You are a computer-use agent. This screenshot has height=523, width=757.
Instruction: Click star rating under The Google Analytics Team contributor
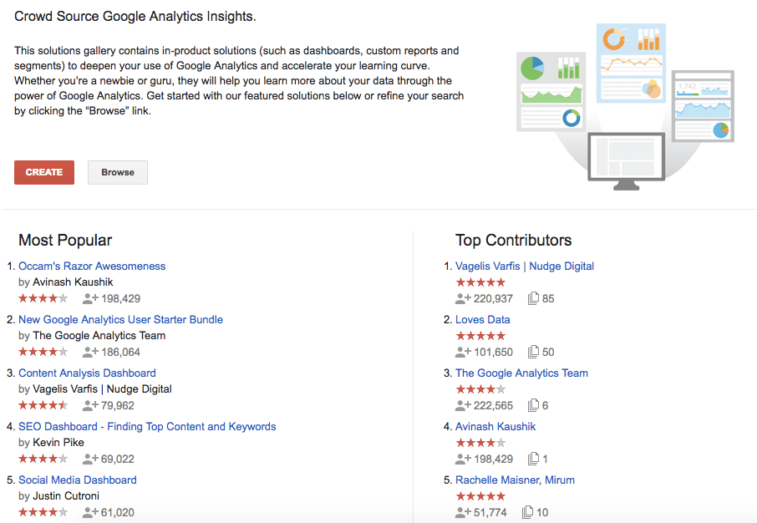tap(480, 389)
